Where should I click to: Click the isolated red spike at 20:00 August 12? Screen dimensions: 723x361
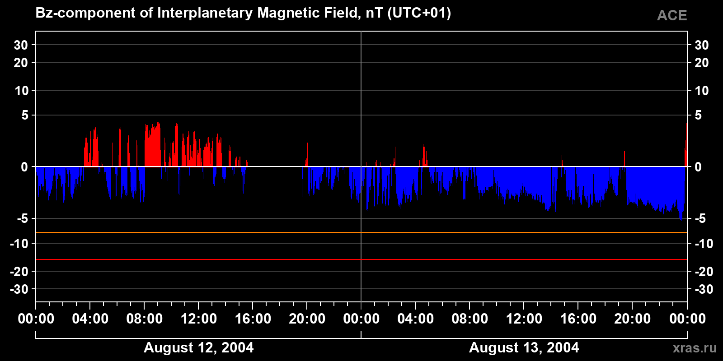click(x=307, y=154)
